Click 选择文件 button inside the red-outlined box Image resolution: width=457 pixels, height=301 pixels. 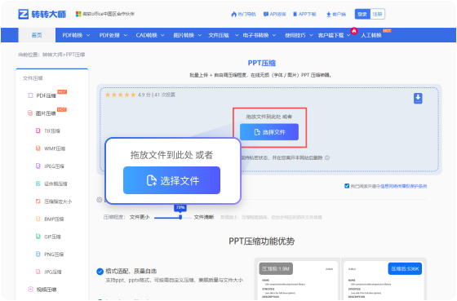(x=269, y=132)
